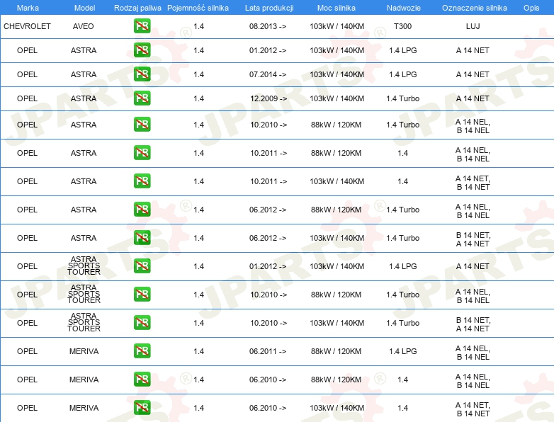Viewport: 554px width, 422px height.
Task: Click A 14 NET code in the 07.2014 row
Action: (x=473, y=74)
